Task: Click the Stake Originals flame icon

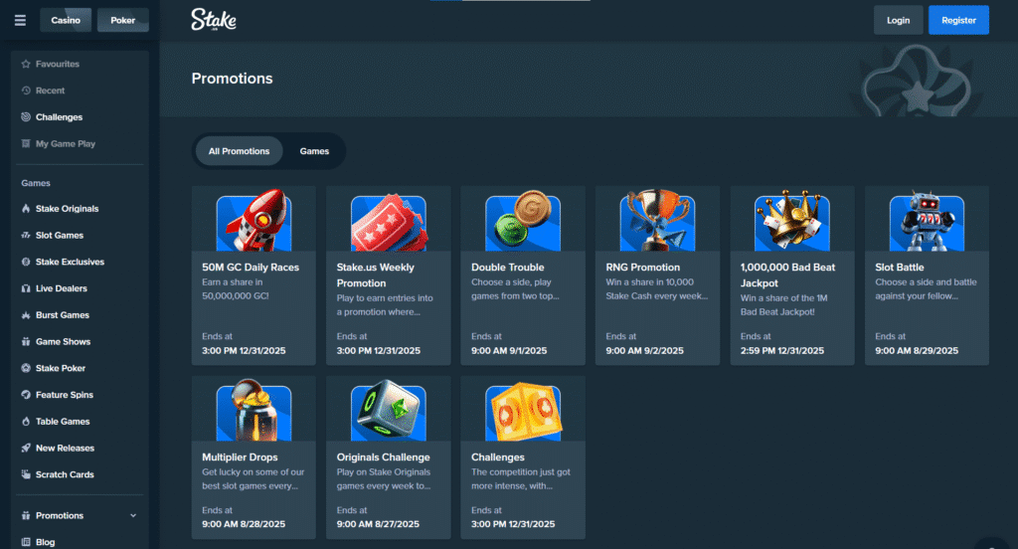Action: pos(26,209)
